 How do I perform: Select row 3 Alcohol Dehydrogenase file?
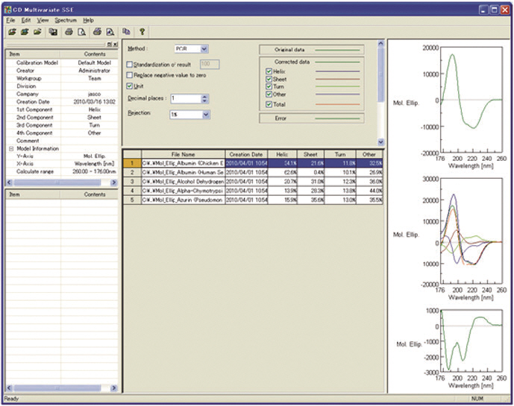(x=182, y=181)
